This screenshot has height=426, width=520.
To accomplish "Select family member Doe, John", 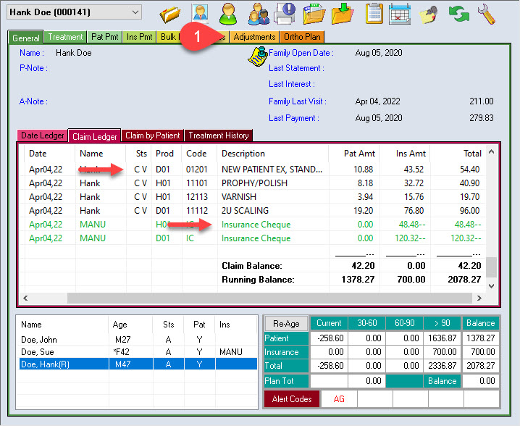I will [x=136, y=339].
